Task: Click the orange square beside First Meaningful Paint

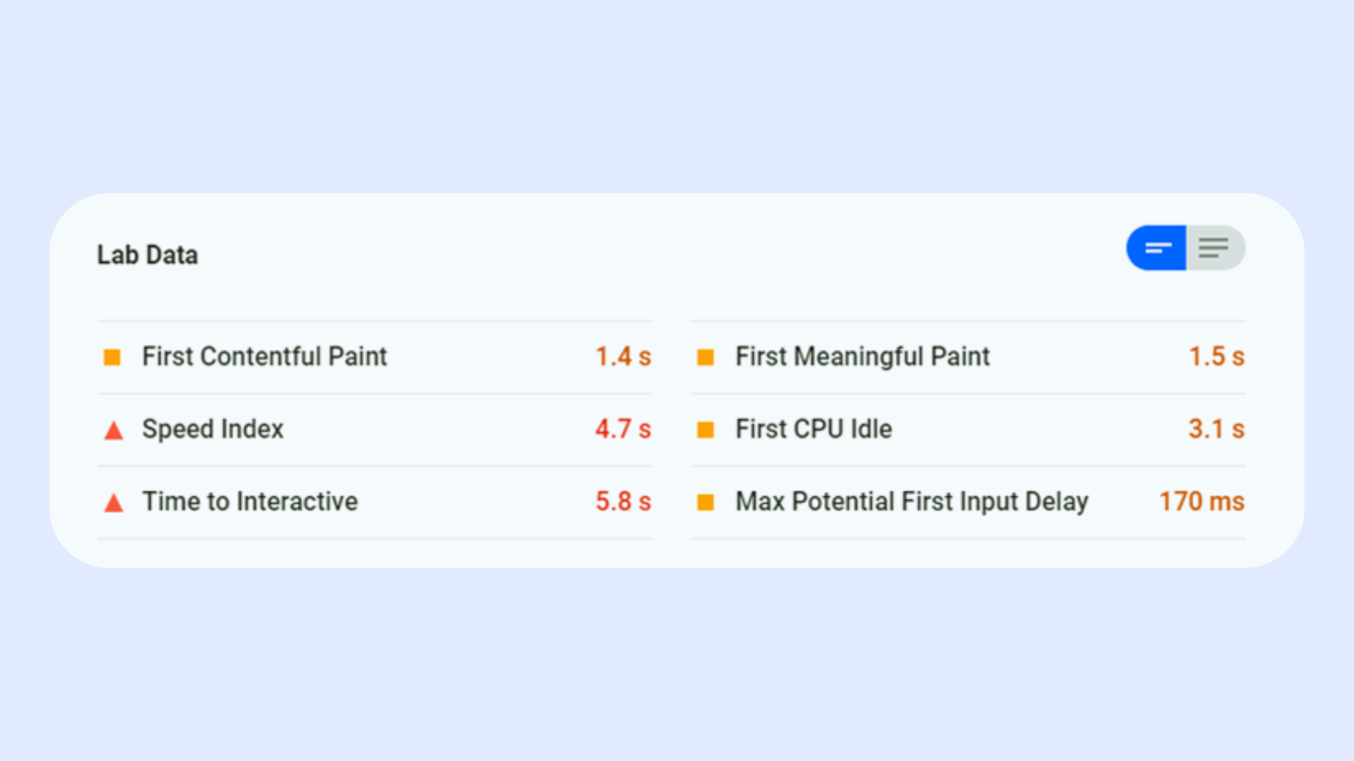Action: click(705, 357)
